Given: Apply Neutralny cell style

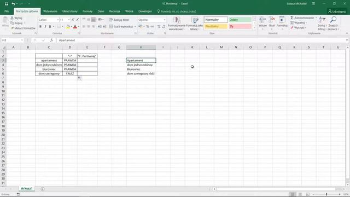Looking at the screenshot, I should (x=215, y=26).
